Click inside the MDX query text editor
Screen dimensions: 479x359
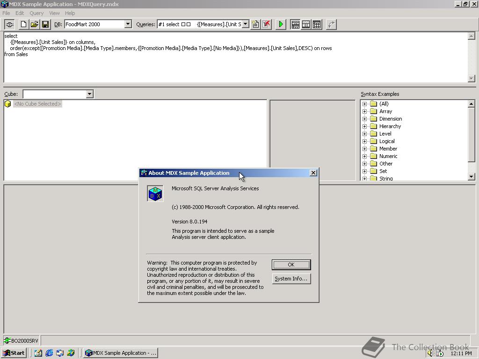235,57
